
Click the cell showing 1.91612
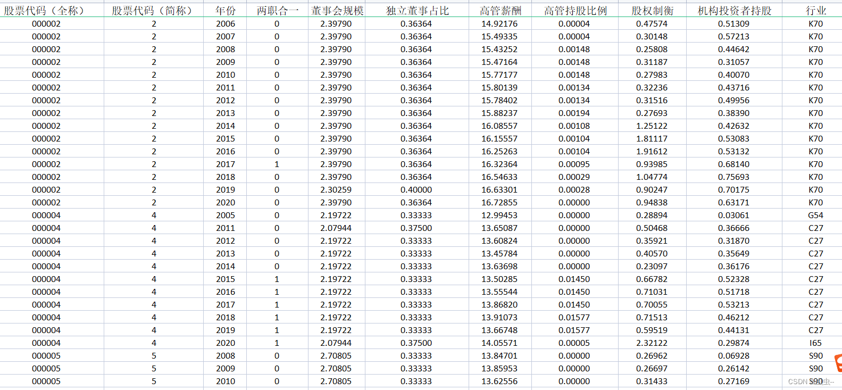click(x=652, y=152)
